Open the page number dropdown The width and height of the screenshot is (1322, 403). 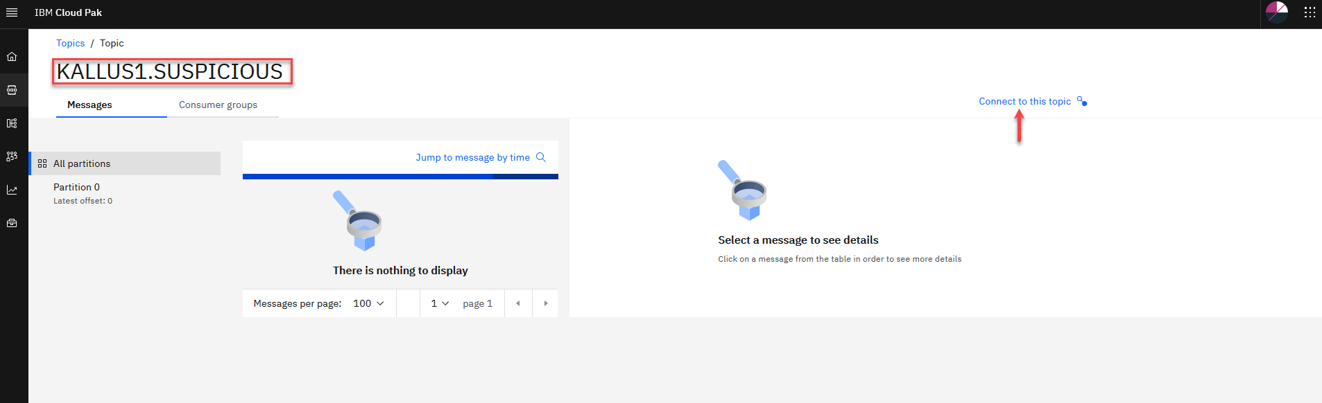pos(440,303)
